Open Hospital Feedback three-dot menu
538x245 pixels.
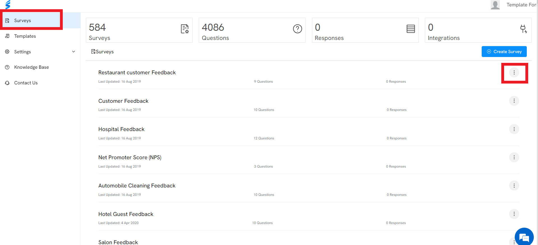514,129
